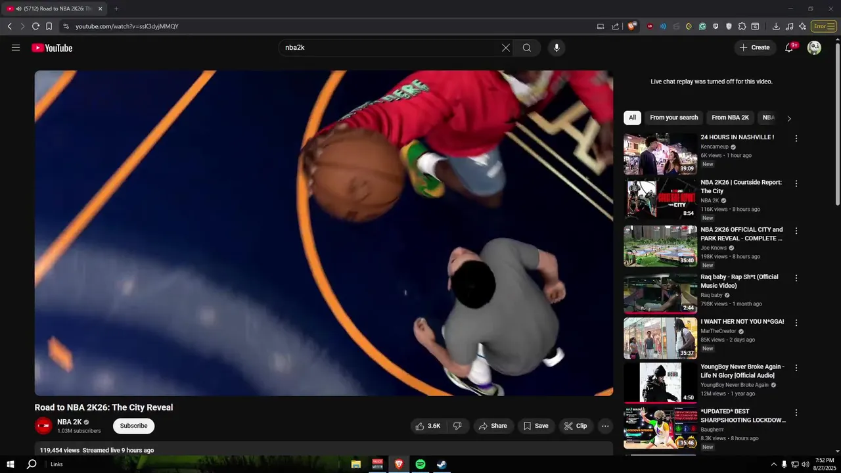841x473 pixels.
Task: Select the All filter chip
Action: pyautogui.click(x=632, y=118)
